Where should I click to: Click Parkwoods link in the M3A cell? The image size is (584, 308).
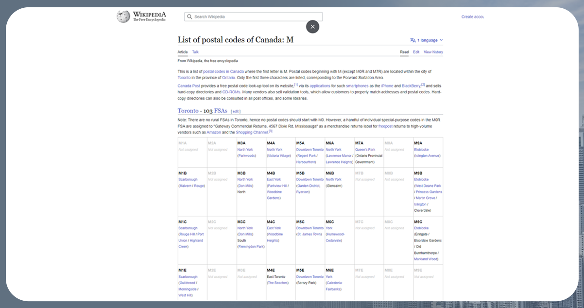(x=247, y=156)
